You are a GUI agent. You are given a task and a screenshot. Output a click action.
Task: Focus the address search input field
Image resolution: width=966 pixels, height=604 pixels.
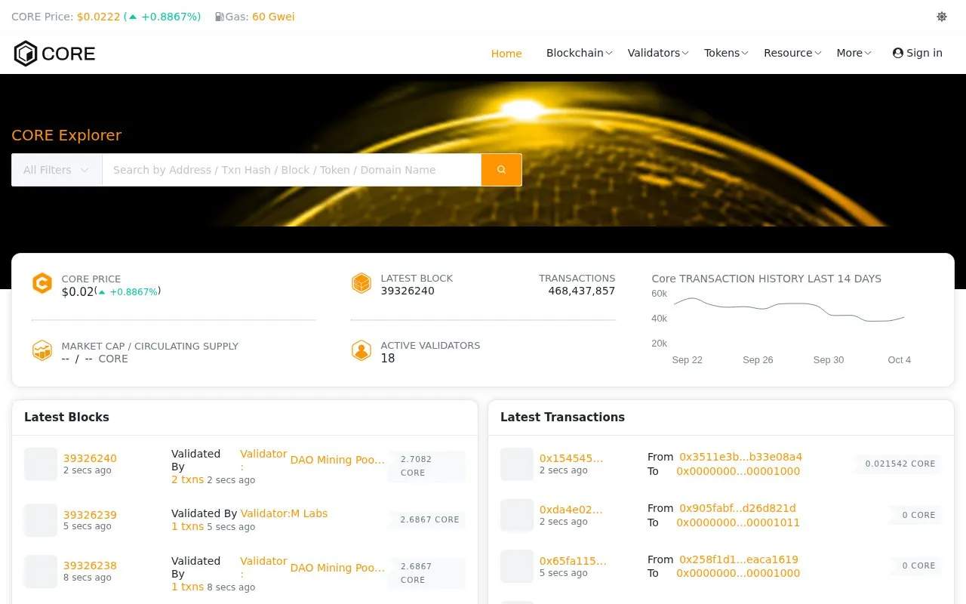291,170
